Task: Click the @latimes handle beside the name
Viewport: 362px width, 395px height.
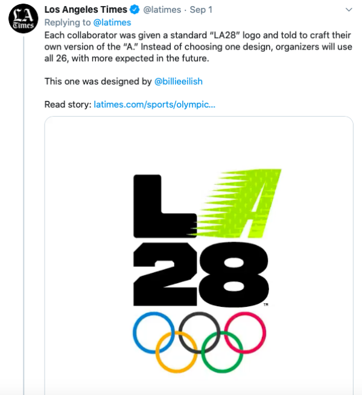Action: (x=162, y=10)
